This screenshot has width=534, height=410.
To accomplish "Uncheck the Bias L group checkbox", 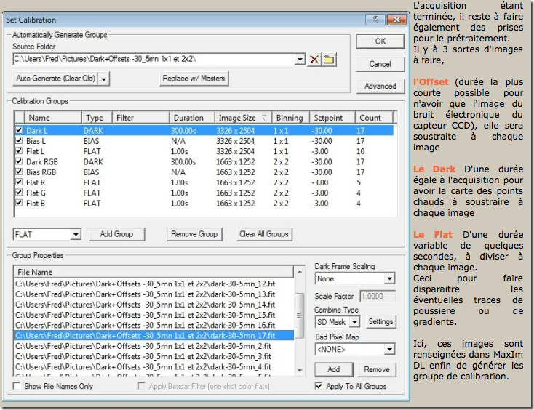I will click(19, 140).
